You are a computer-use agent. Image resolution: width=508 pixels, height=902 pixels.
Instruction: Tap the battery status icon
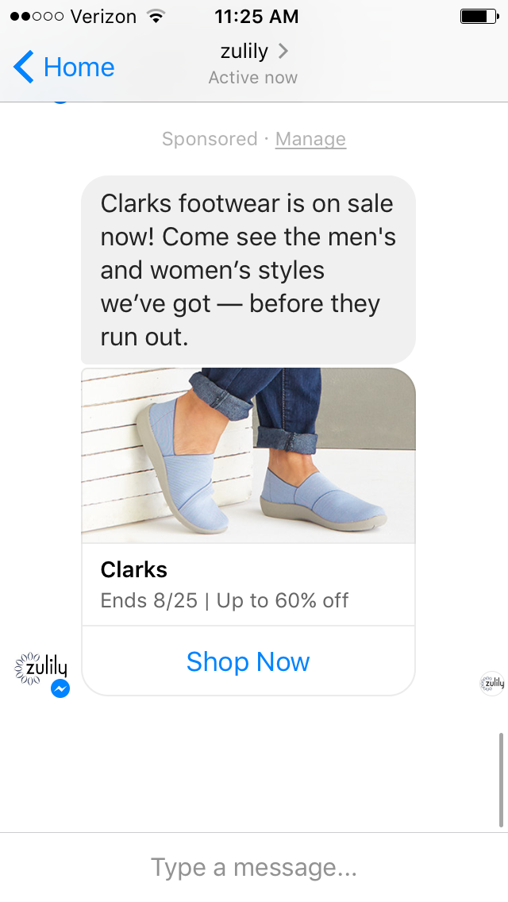coord(479,16)
